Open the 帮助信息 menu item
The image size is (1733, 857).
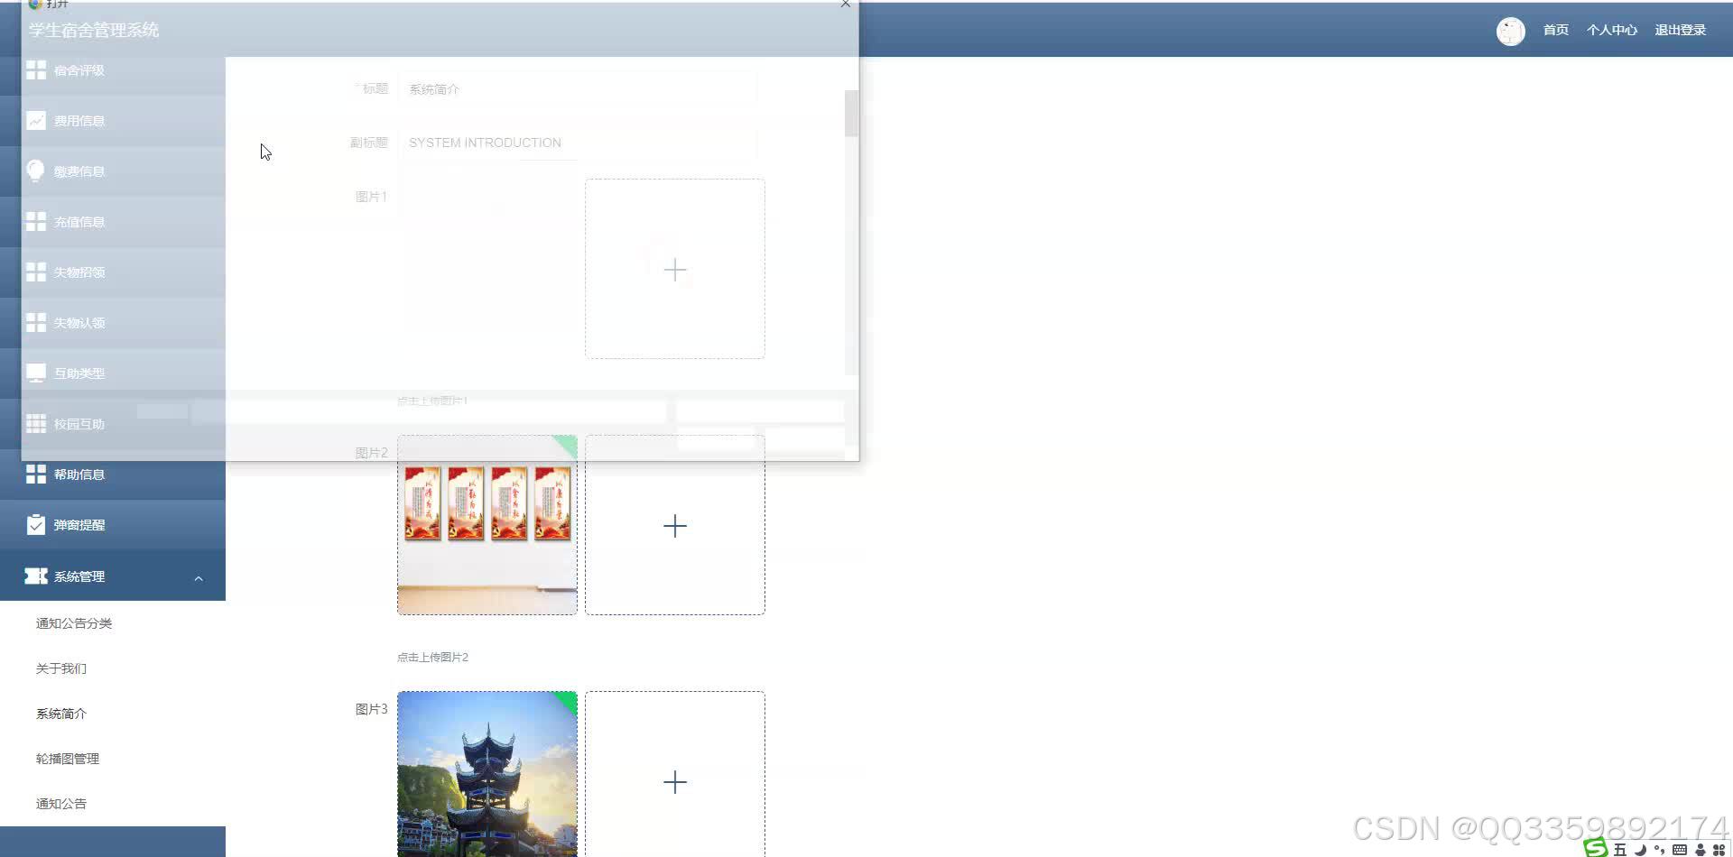[x=113, y=475]
